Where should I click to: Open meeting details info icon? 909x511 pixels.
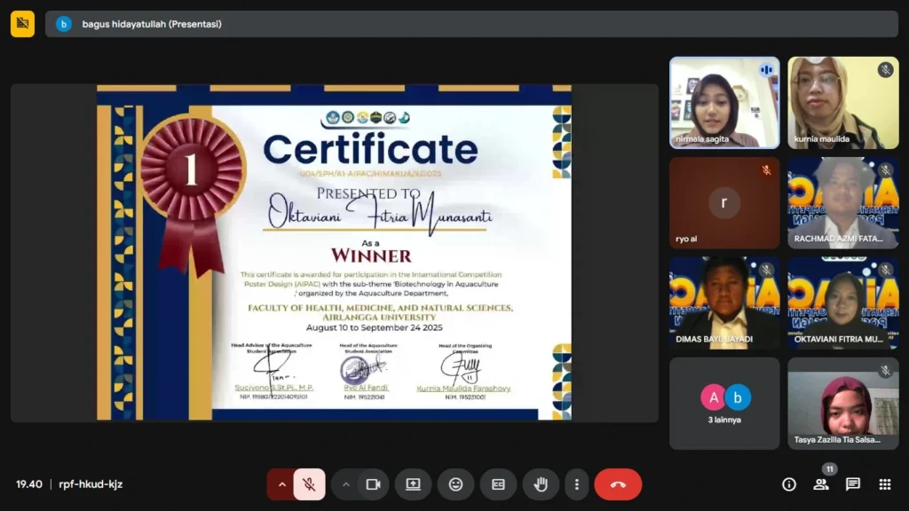788,484
